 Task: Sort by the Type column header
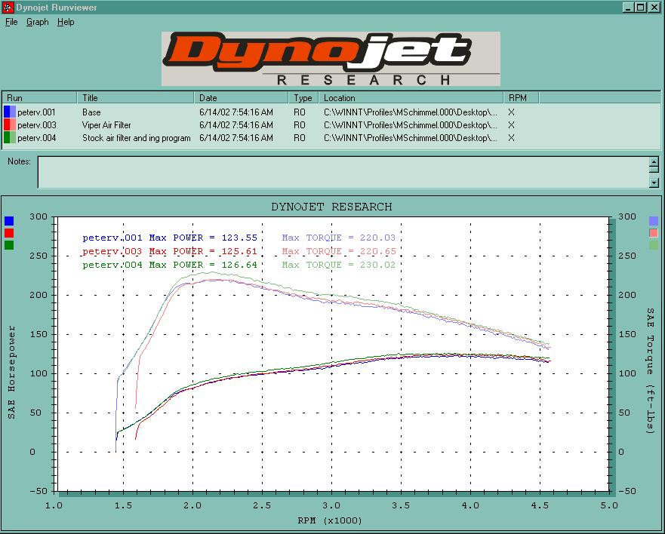303,98
